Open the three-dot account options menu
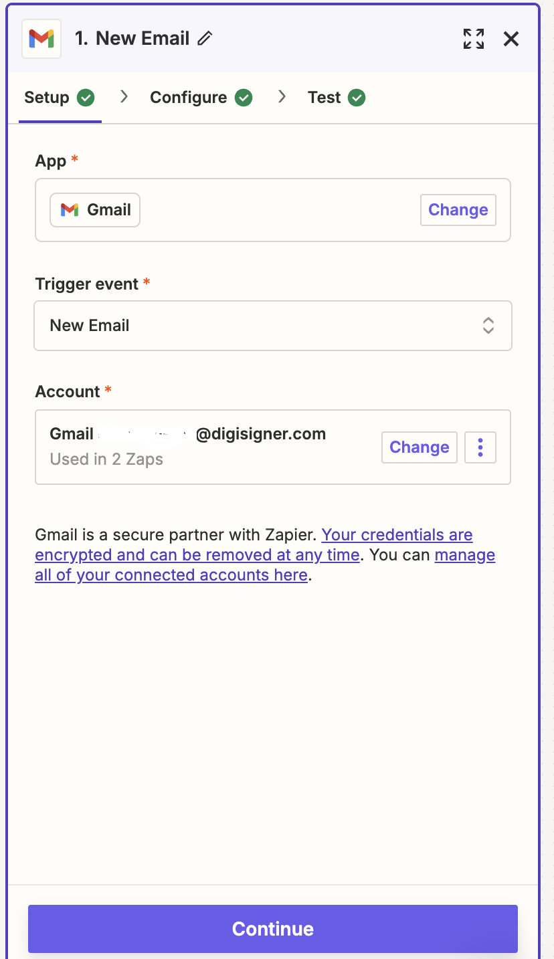 480,447
